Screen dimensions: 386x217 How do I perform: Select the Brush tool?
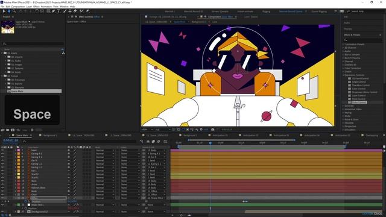tap(65, 11)
